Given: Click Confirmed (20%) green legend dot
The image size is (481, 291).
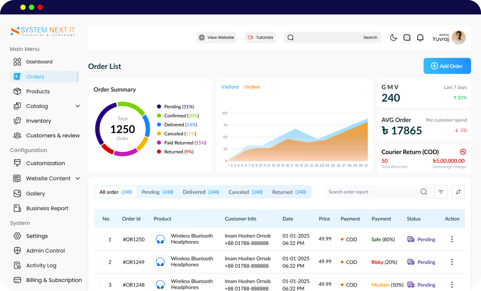Looking at the screenshot, I should [159, 116].
